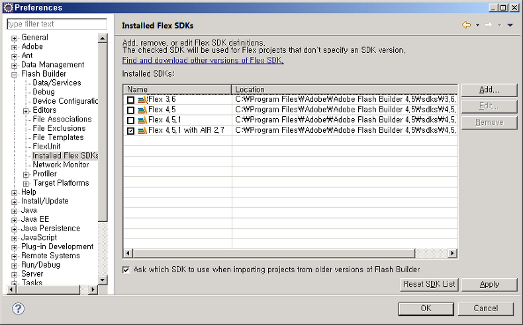Click the Preferences window title icon
The image size is (523, 325).
click(8, 7)
